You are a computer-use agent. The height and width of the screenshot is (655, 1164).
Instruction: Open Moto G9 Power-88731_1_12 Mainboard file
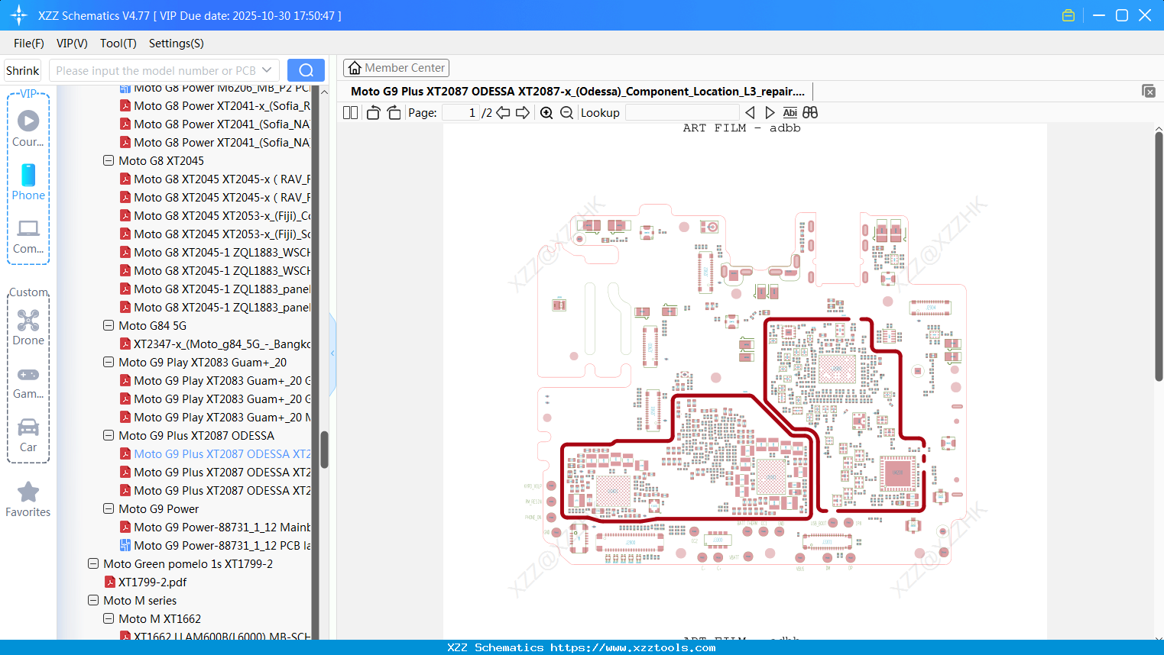tap(216, 528)
